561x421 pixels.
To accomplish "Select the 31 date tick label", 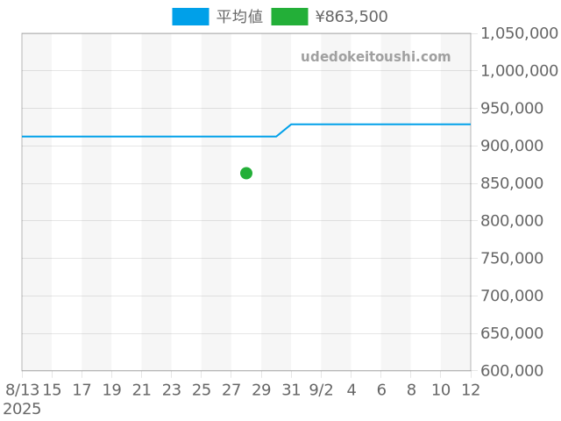I will [291, 389].
